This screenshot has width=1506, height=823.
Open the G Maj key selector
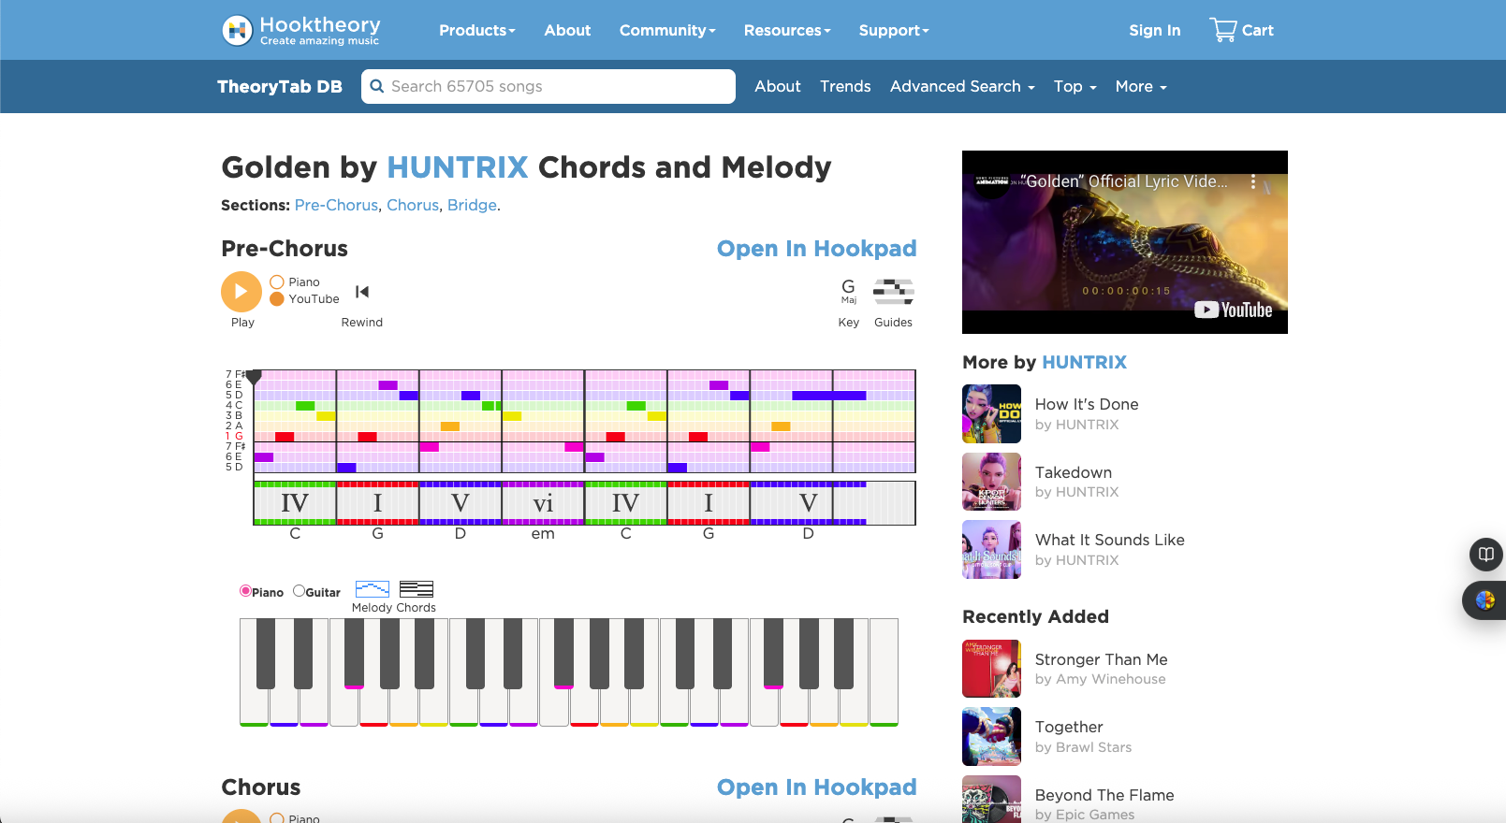[848, 291]
